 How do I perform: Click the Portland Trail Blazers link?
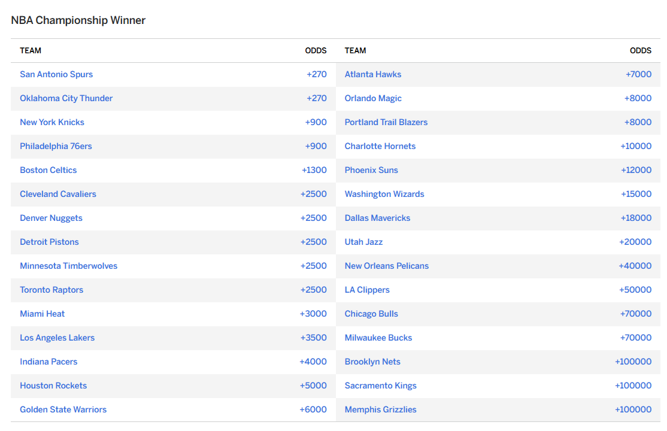click(386, 122)
